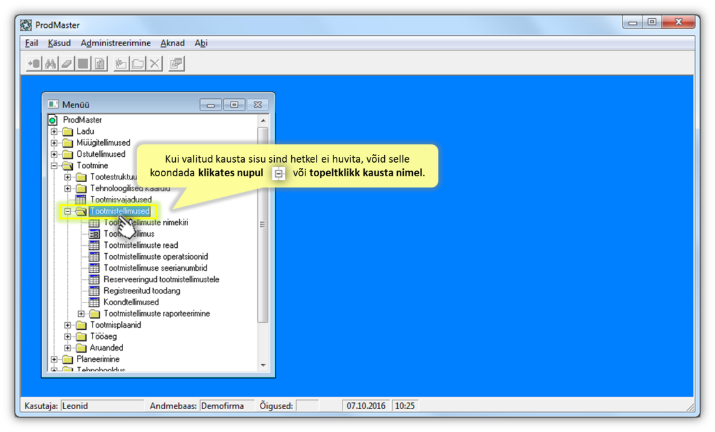Click the document page toolbar icon
The width and height of the screenshot is (715, 432).
[100, 64]
